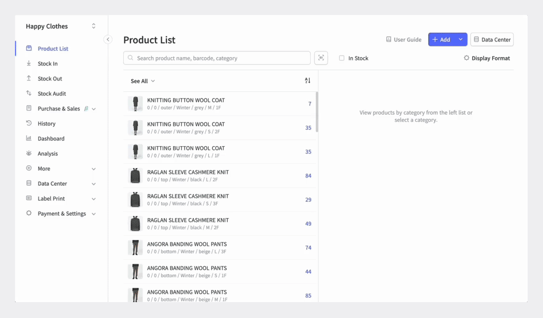Viewport: 543px width, 318px height.
Task: Click the A-Z sort icon above the product list
Action: (x=308, y=80)
